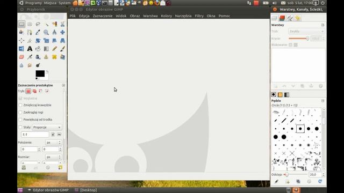Open the layer Tryb mode dropdown
The height and width of the screenshot is (193, 344).
tap(306, 31)
